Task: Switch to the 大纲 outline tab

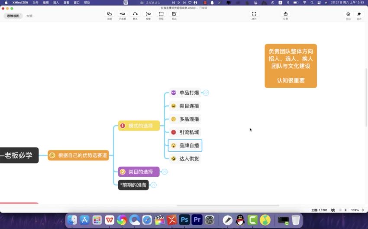Action: coord(29,16)
